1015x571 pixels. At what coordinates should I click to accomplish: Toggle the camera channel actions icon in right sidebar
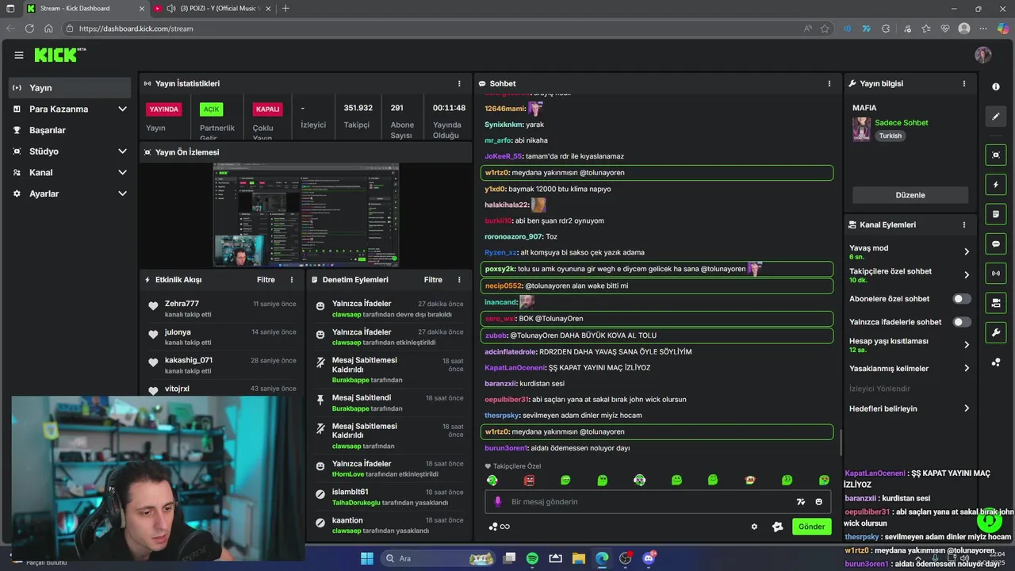(996, 303)
